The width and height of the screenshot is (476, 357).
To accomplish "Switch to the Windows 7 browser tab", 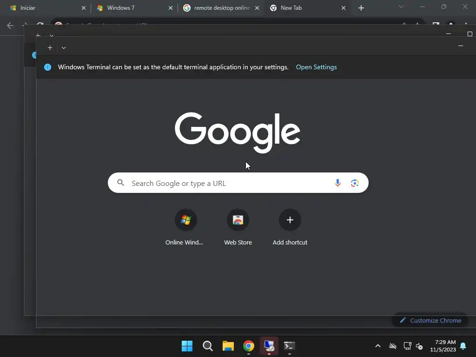I will point(134,8).
